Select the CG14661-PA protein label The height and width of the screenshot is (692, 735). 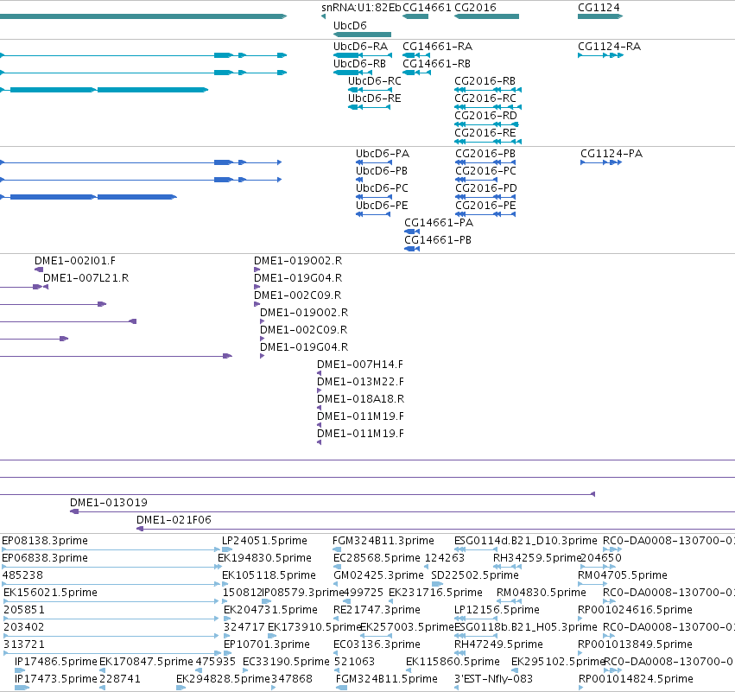[x=439, y=223]
